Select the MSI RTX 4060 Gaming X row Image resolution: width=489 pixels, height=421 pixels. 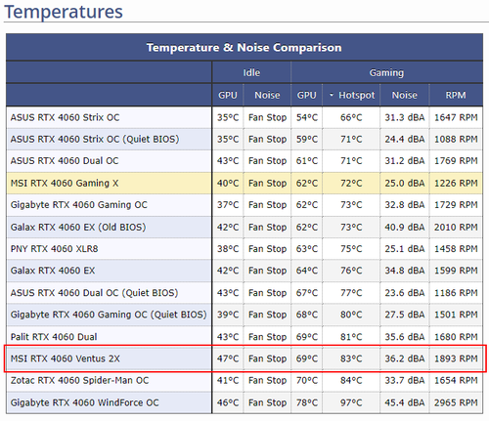[244, 183]
